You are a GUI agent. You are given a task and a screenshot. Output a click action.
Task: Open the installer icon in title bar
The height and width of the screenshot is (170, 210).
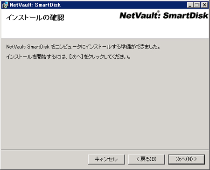click(5, 5)
